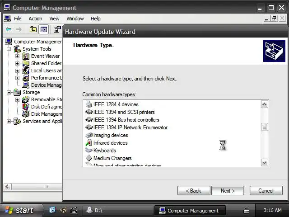The image size is (289, 217).
Task: Select the Infrared devices icon
Action: [89, 143]
